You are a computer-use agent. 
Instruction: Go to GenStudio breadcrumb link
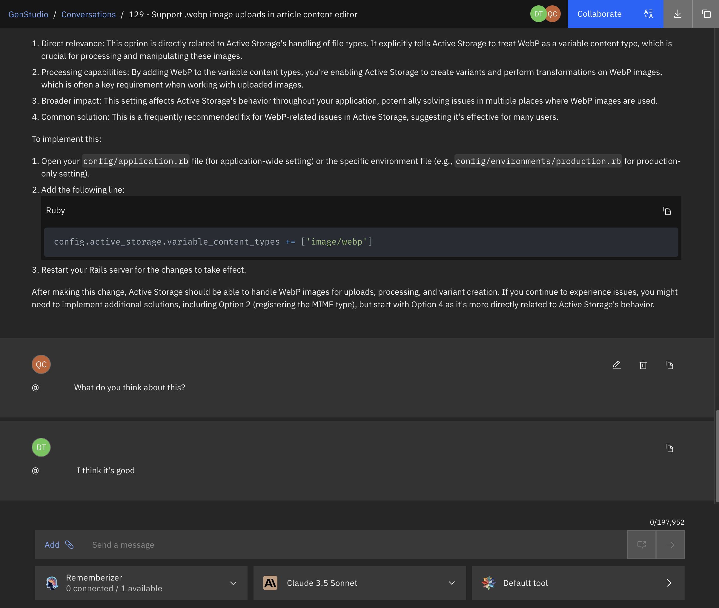(28, 14)
